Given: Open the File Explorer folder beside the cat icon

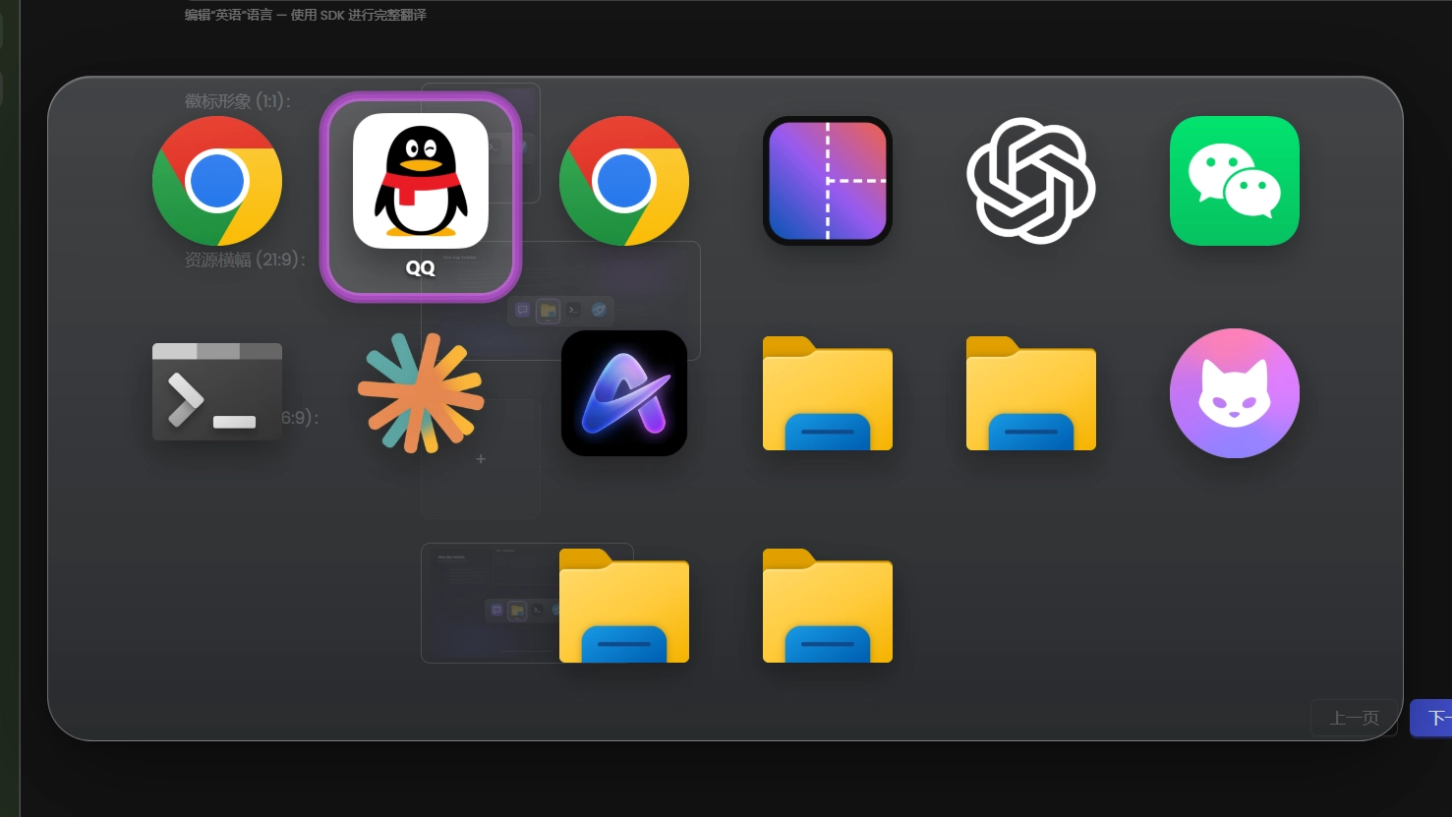Looking at the screenshot, I should click(1031, 393).
